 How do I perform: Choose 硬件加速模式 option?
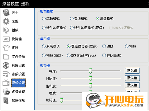[54, 28]
